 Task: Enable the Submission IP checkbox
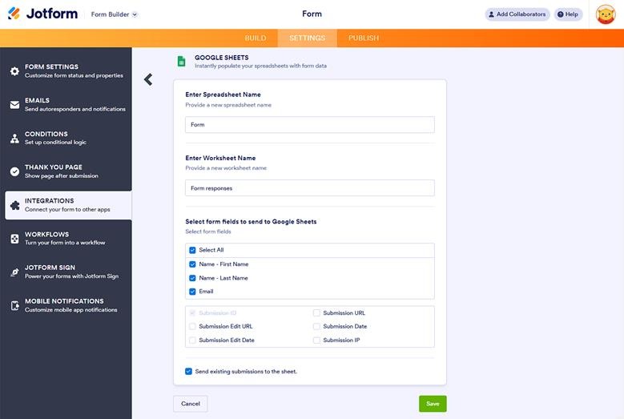316,340
